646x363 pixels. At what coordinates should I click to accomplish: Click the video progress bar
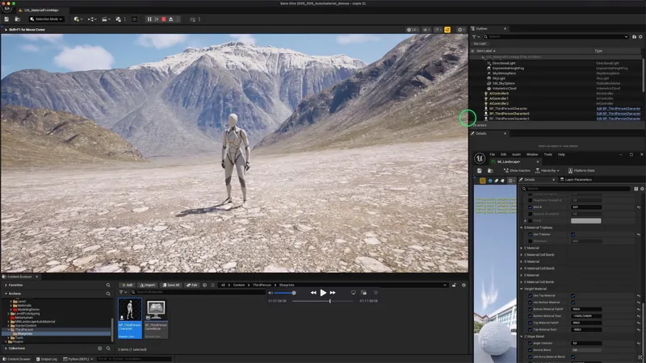coord(323,301)
